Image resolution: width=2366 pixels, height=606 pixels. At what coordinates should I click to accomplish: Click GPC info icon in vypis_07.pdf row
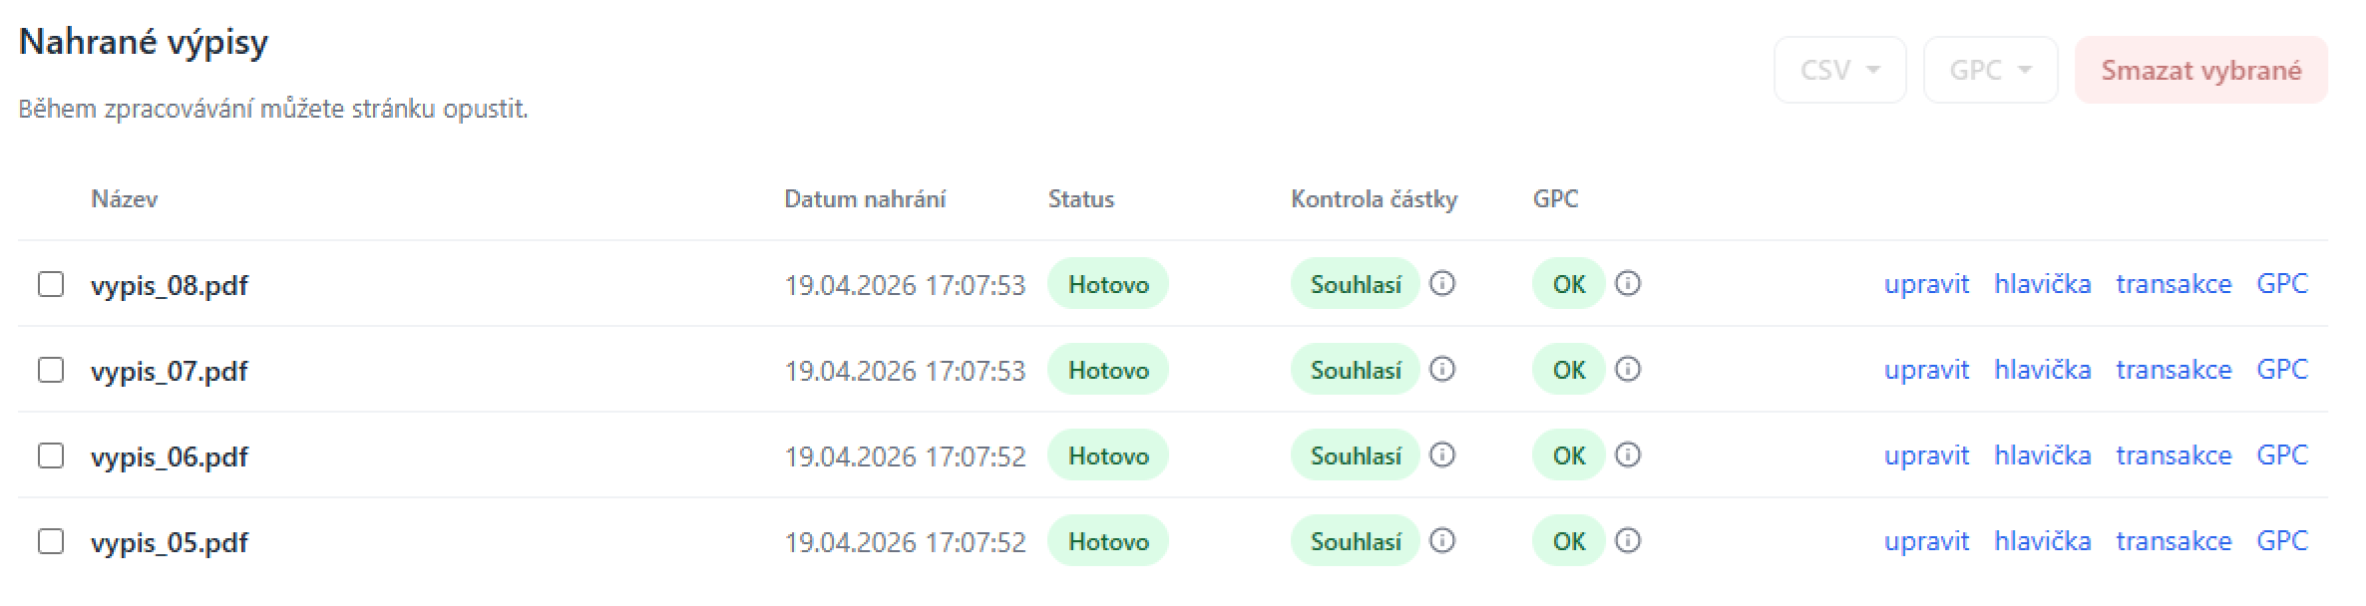[1628, 370]
